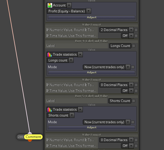The height and width of the screenshot is (150, 164).
Task: Tick checkbox next to Longs count Mode
Action: (133, 67)
